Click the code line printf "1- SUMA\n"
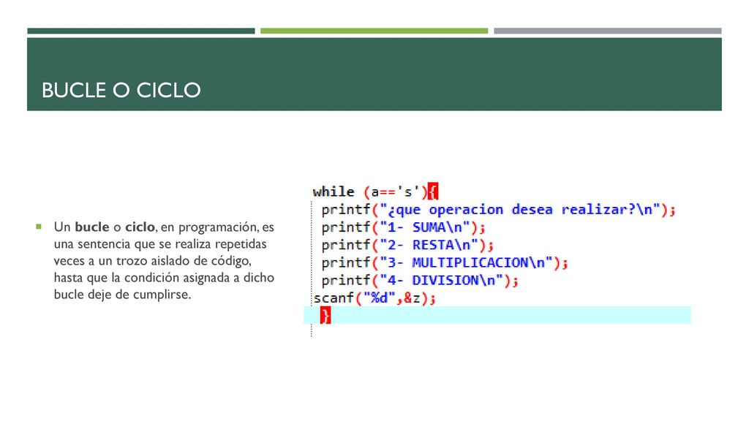 click(403, 227)
